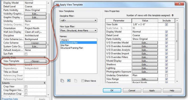Enable the Sun Path checkbox
Viewport: 188px width, 100px height.
26,54
